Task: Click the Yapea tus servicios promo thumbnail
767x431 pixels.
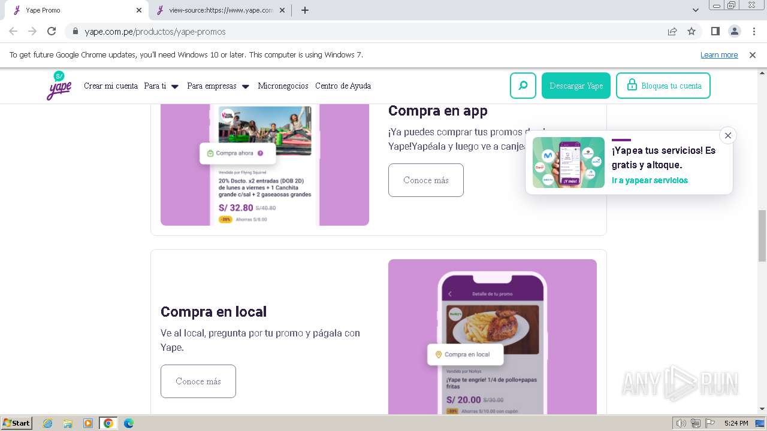Action: (x=569, y=163)
